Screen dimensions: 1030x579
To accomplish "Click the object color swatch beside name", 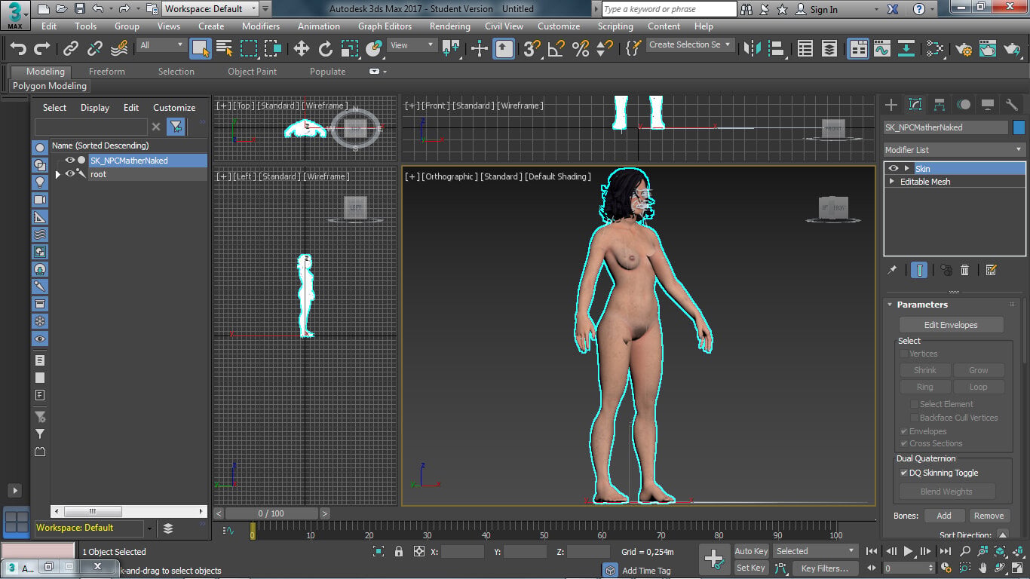I will pyautogui.click(x=1019, y=127).
